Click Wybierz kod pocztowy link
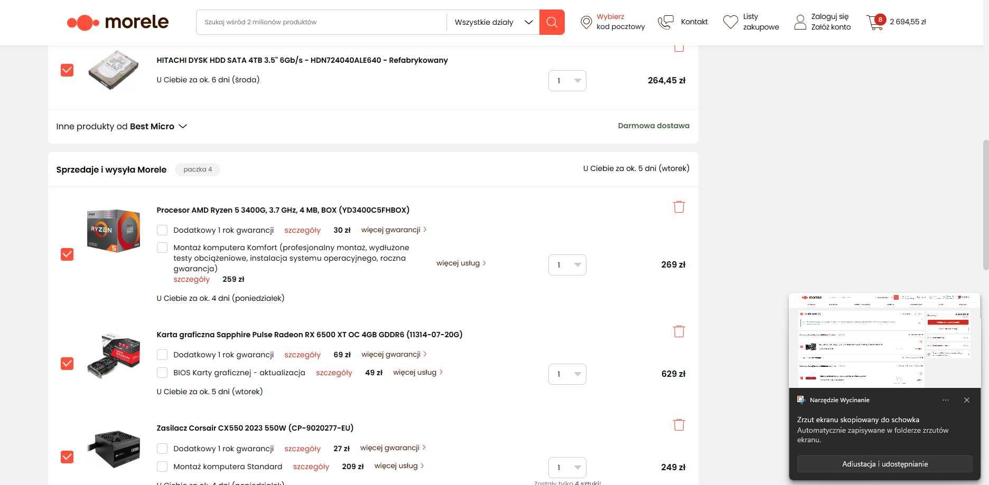989x485 pixels. 620,22
